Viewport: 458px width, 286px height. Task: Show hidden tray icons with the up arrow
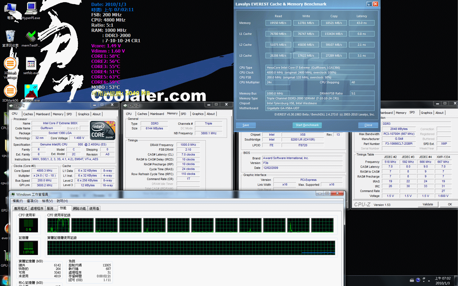429,281
